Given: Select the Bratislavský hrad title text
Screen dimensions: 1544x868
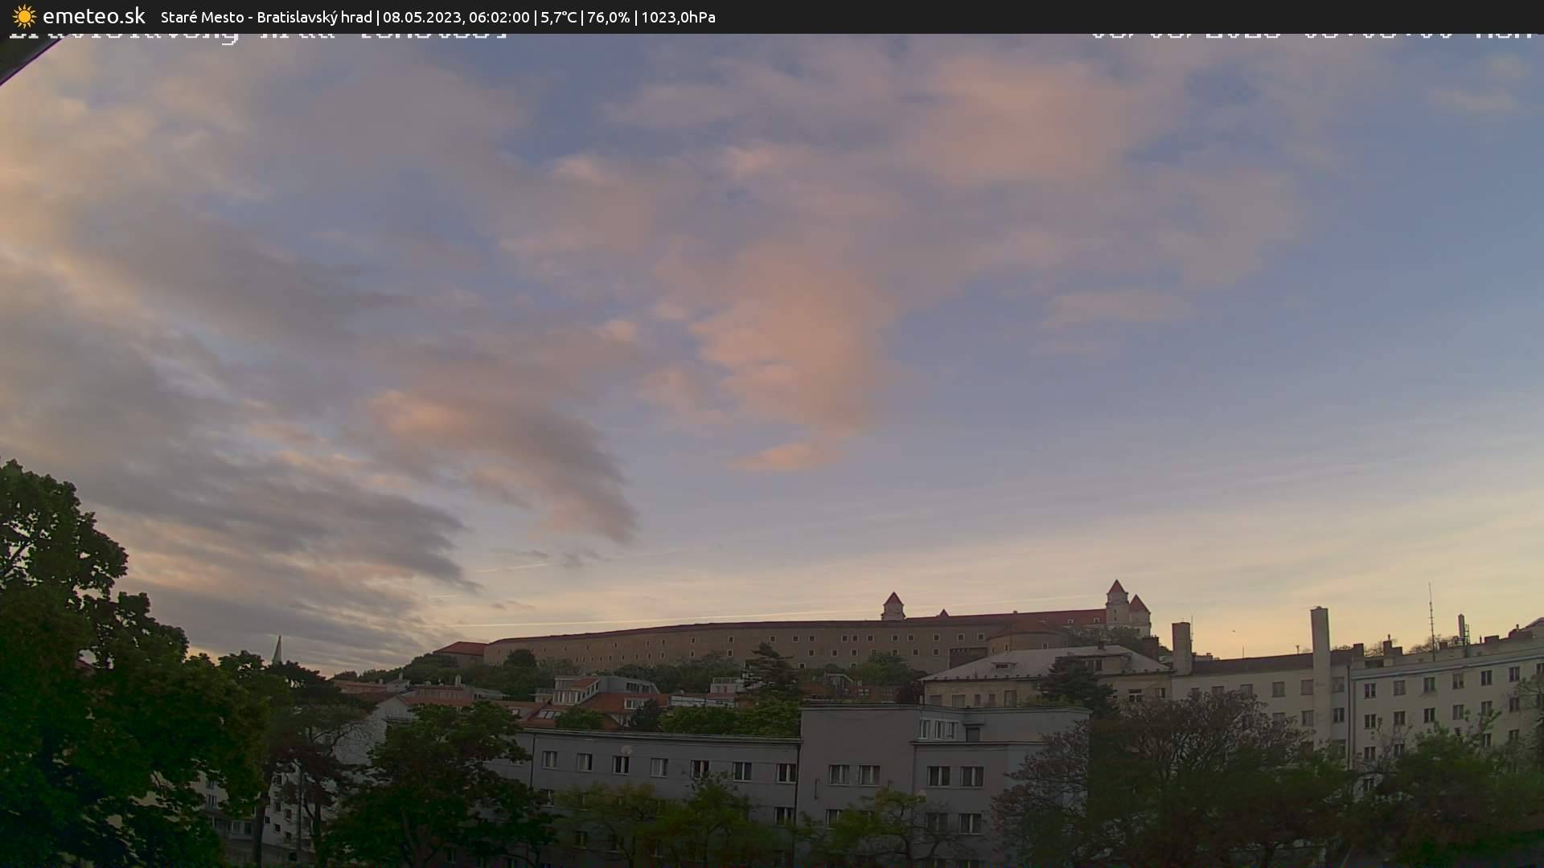Looking at the screenshot, I should click(x=317, y=17).
